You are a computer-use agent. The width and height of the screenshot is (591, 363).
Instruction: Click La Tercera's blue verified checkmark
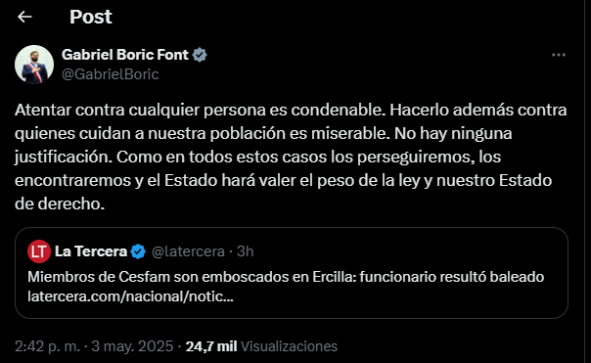pos(138,251)
